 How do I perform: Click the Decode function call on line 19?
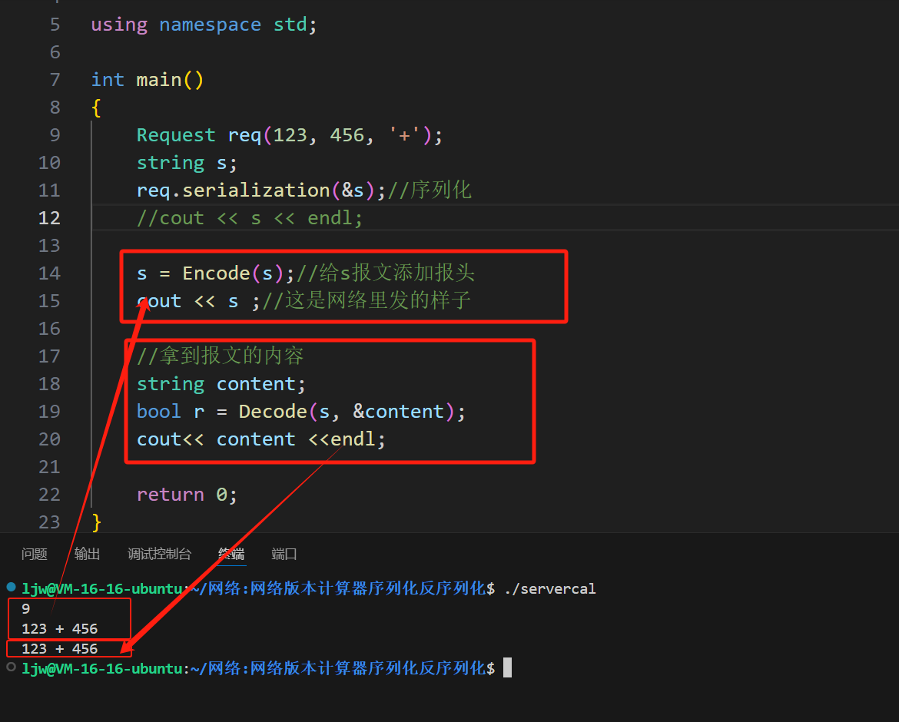coord(273,412)
